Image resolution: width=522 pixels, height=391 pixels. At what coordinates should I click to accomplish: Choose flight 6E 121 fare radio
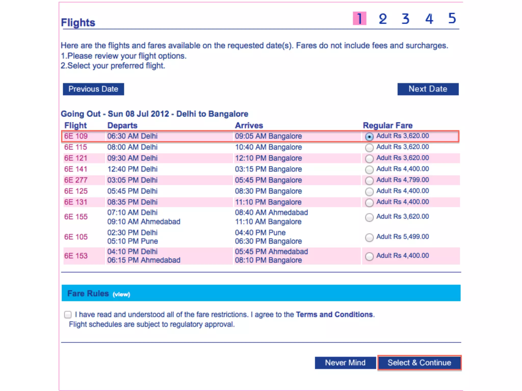[369, 159]
